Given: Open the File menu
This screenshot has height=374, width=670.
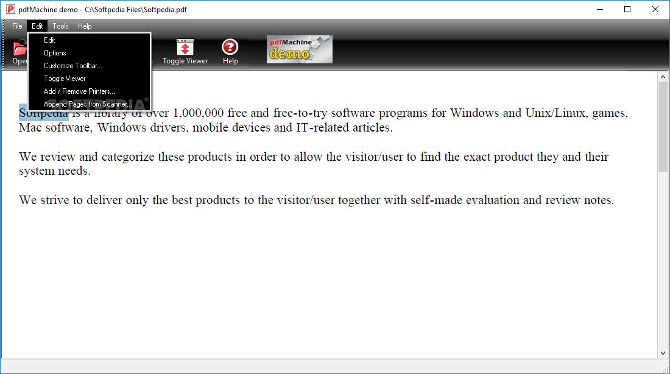Looking at the screenshot, I should point(17,26).
